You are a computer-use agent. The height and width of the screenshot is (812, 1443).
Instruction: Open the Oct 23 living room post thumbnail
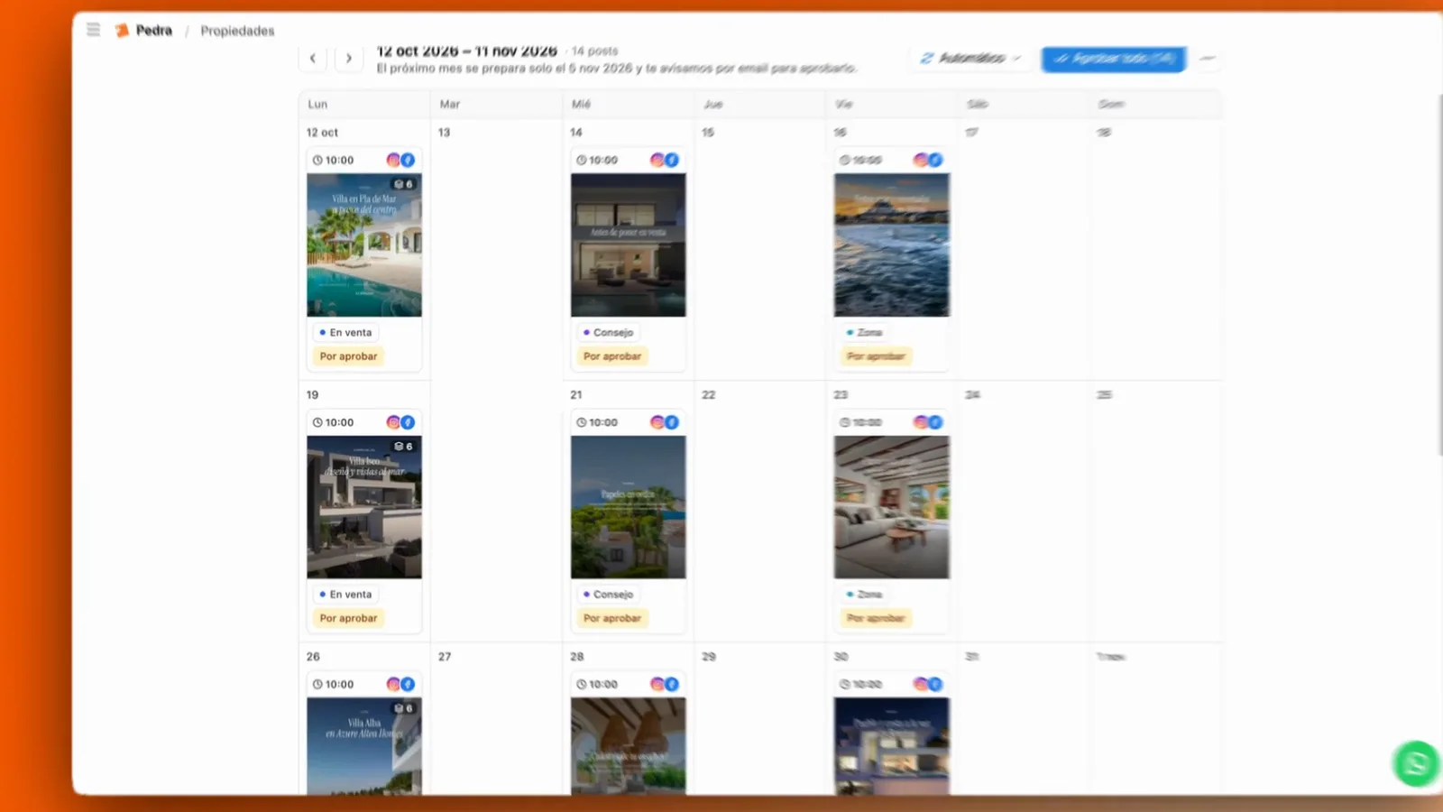[891, 507]
